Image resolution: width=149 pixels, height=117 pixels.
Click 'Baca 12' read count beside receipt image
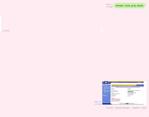pyautogui.click(x=98, y=102)
